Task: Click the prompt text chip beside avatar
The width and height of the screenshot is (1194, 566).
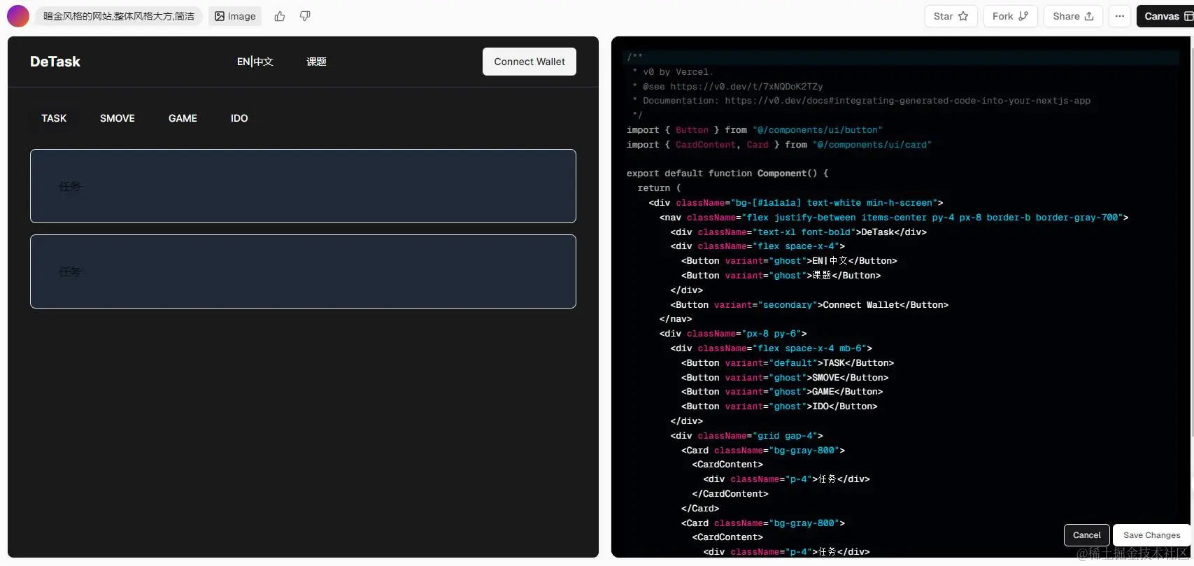Action: click(x=119, y=16)
